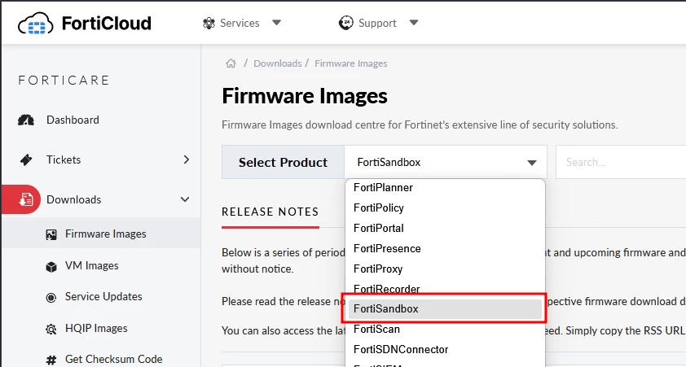Collapse the Downloads menu chevron
This screenshot has width=686, height=367.
[185, 199]
